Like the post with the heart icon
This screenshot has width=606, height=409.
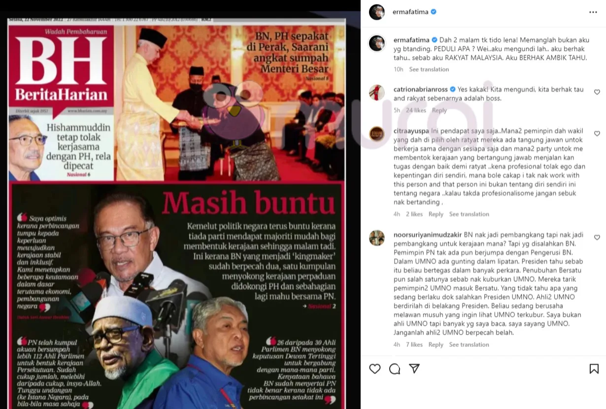click(x=375, y=369)
